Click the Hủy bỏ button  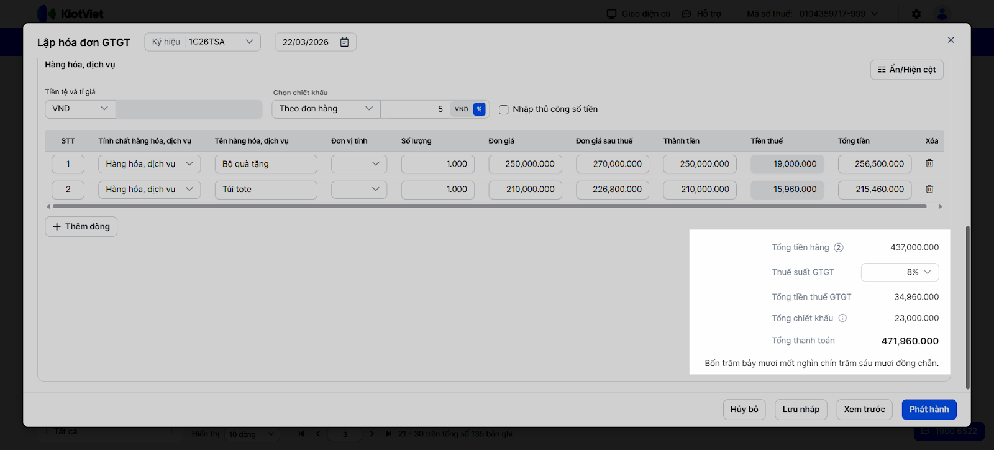(x=744, y=410)
